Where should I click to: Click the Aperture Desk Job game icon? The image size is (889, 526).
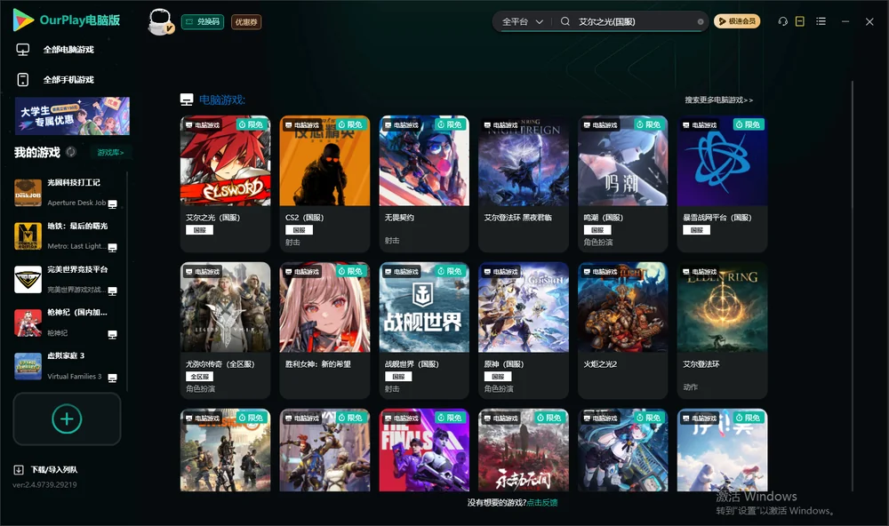pyautogui.click(x=28, y=193)
